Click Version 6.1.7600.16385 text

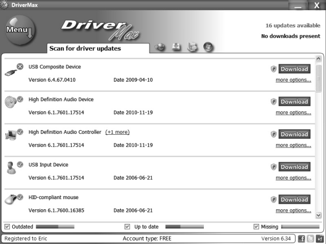56,210
